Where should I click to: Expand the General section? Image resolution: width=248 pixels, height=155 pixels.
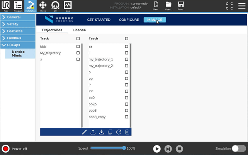click(18, 17)
